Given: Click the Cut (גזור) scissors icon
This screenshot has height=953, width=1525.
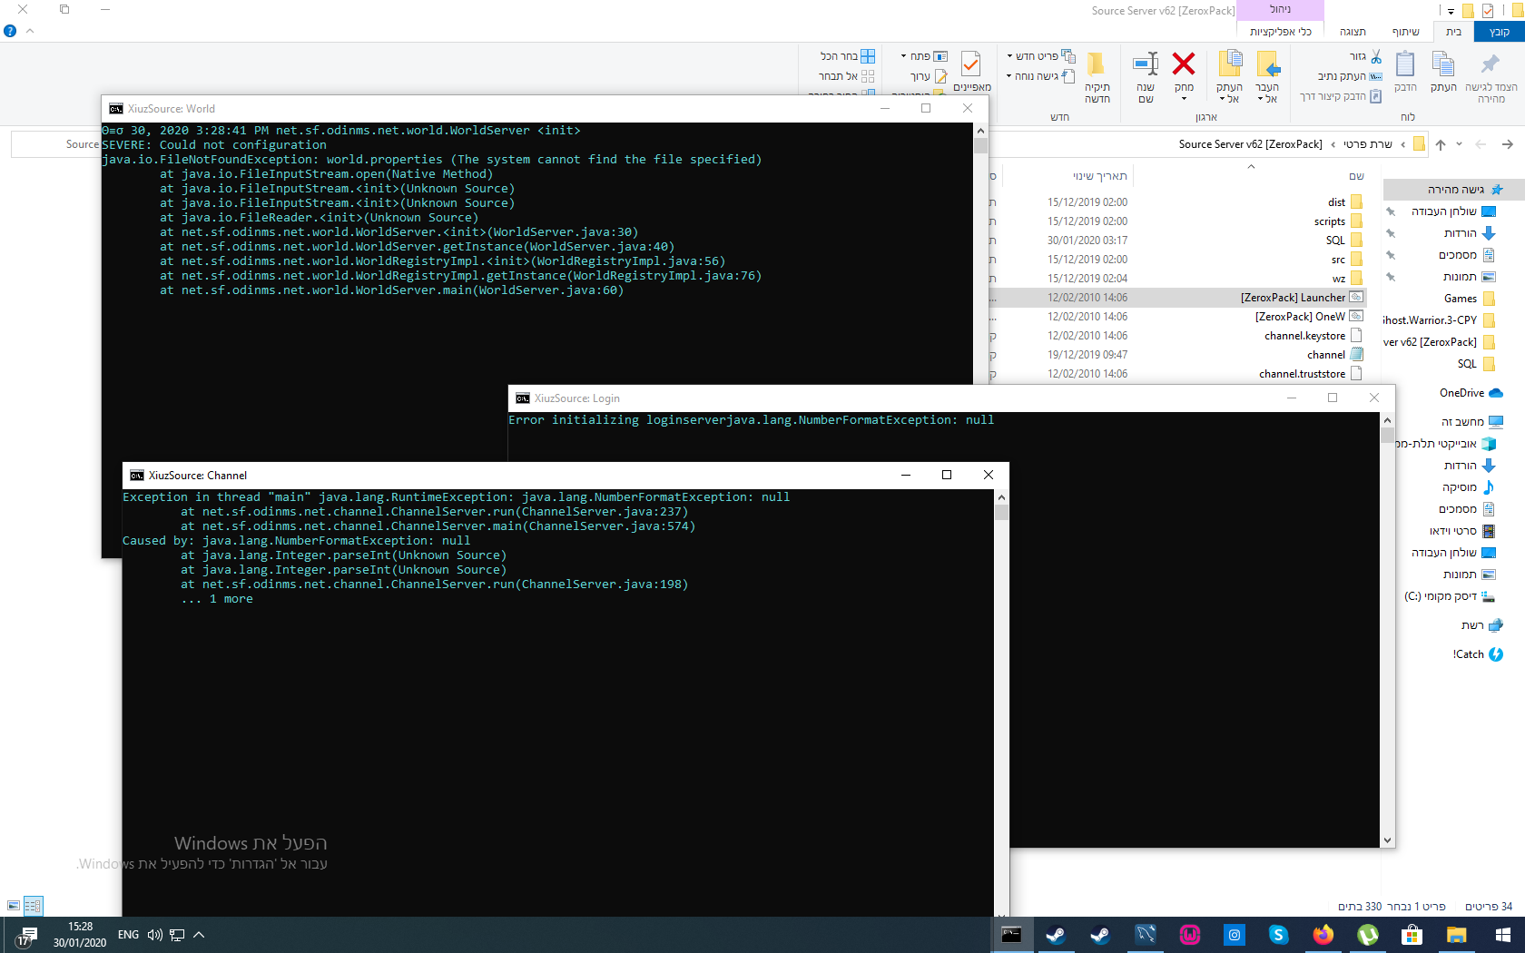Looking at the screenshot, I should tap(1376, 56).
